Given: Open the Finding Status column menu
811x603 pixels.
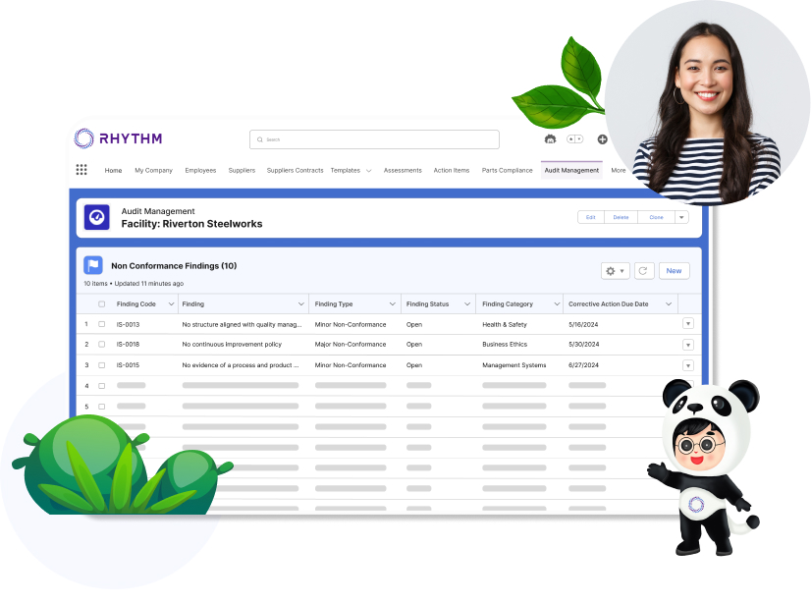Looking at the screenshot, I should coord(467,304).
